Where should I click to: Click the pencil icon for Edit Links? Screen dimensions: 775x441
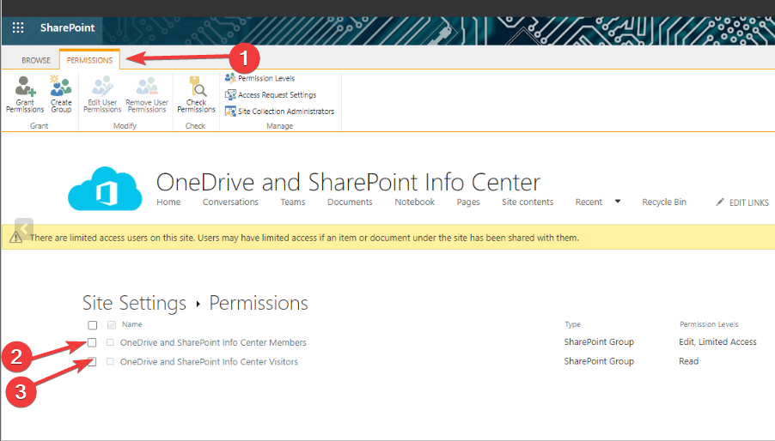pyautogui.click(x=720, y=202)
